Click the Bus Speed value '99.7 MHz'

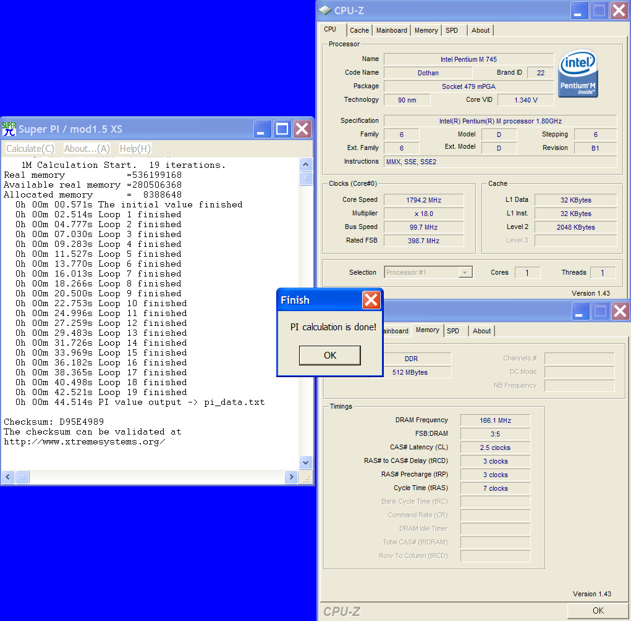click(424, 227)
